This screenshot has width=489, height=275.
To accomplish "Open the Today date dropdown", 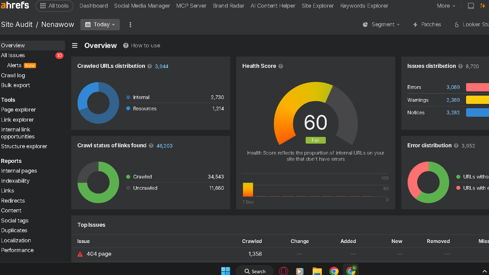I will 100,24.
